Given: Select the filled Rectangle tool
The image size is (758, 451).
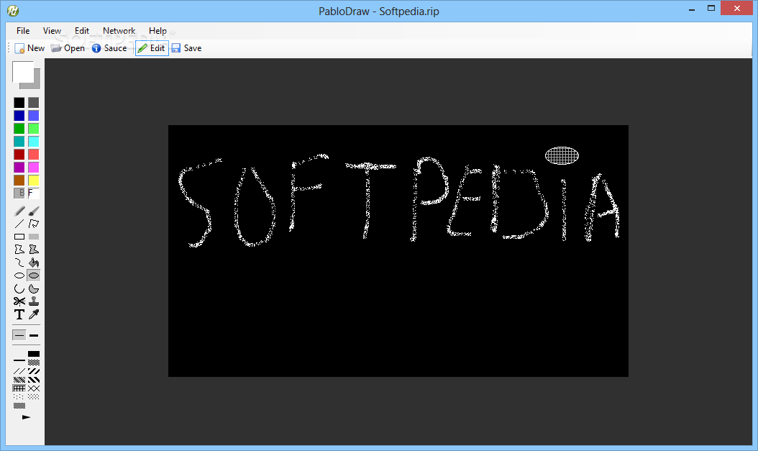Looking at the screenshot, I should coord(34,237).
